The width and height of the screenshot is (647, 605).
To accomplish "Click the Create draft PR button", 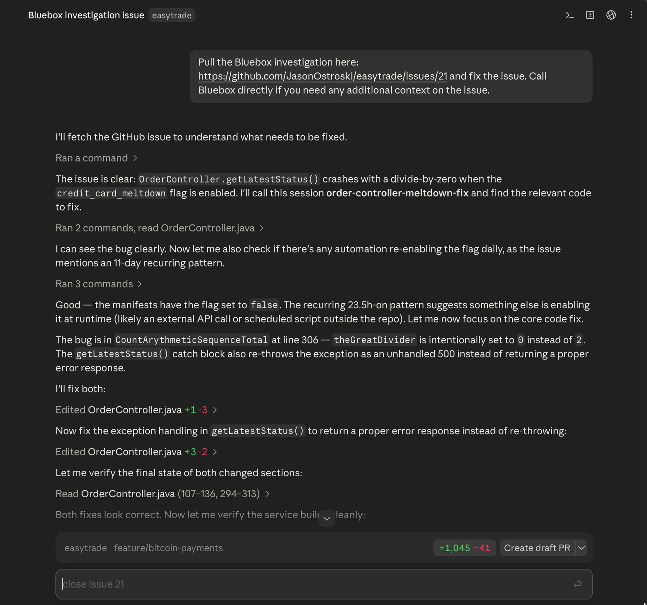I will tap(537, 548).
